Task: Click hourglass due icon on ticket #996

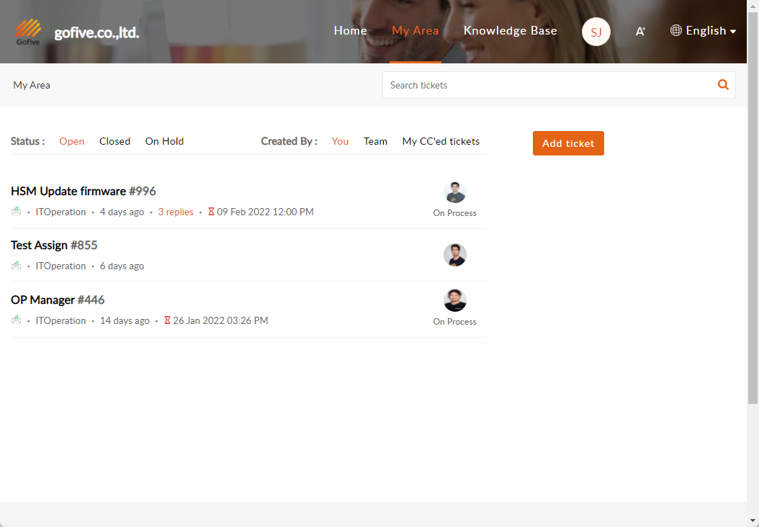Action: tap(211, 212)
